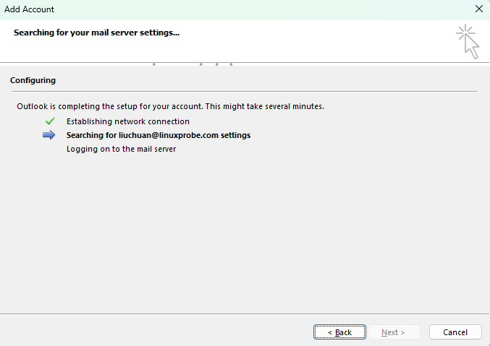Image resolution: width=490 pixels, height=346 pixels.
Task: Select the Configuring section label
Action: [x=33, y=80]
